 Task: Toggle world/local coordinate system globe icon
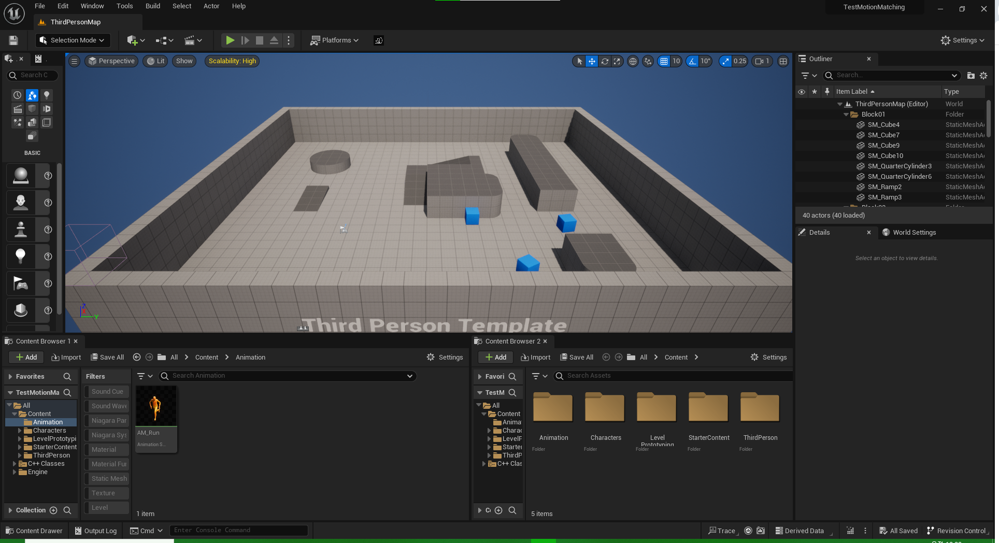tap(633, 61)
